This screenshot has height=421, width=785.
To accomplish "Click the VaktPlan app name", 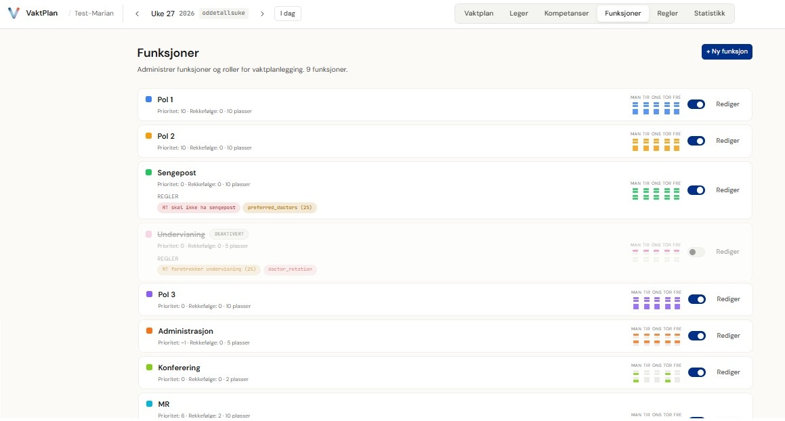I will tap(41, 14).
